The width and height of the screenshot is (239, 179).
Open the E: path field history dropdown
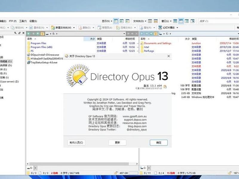pos(124,34)
